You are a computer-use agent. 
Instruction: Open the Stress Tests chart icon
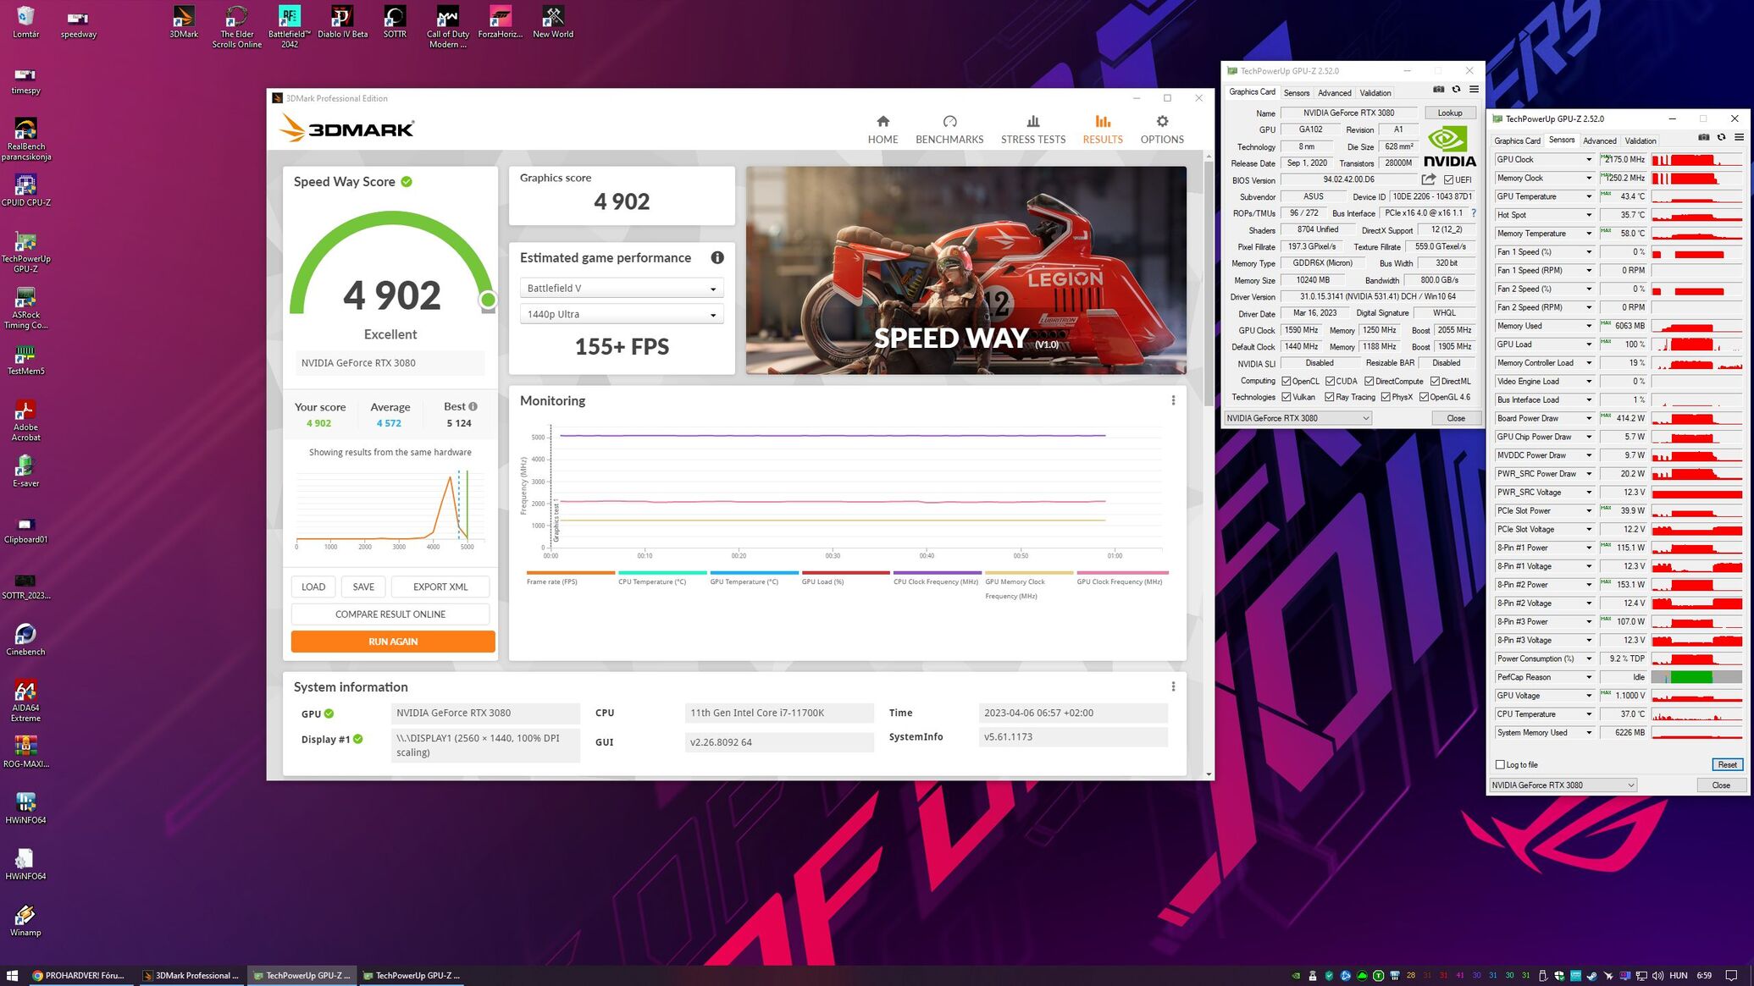pos(1032,121)
